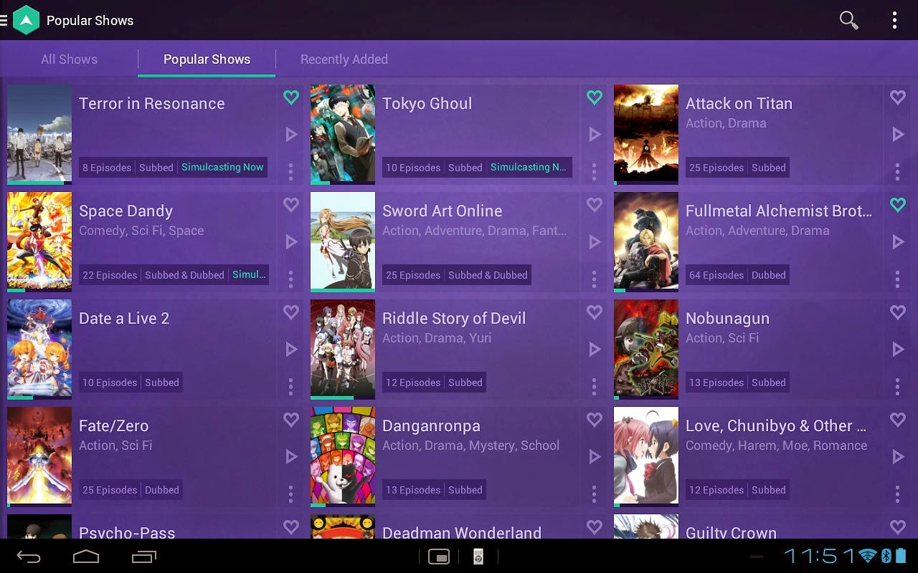
Task: Open more options for Space Dandy
Action: coord(290,279)
